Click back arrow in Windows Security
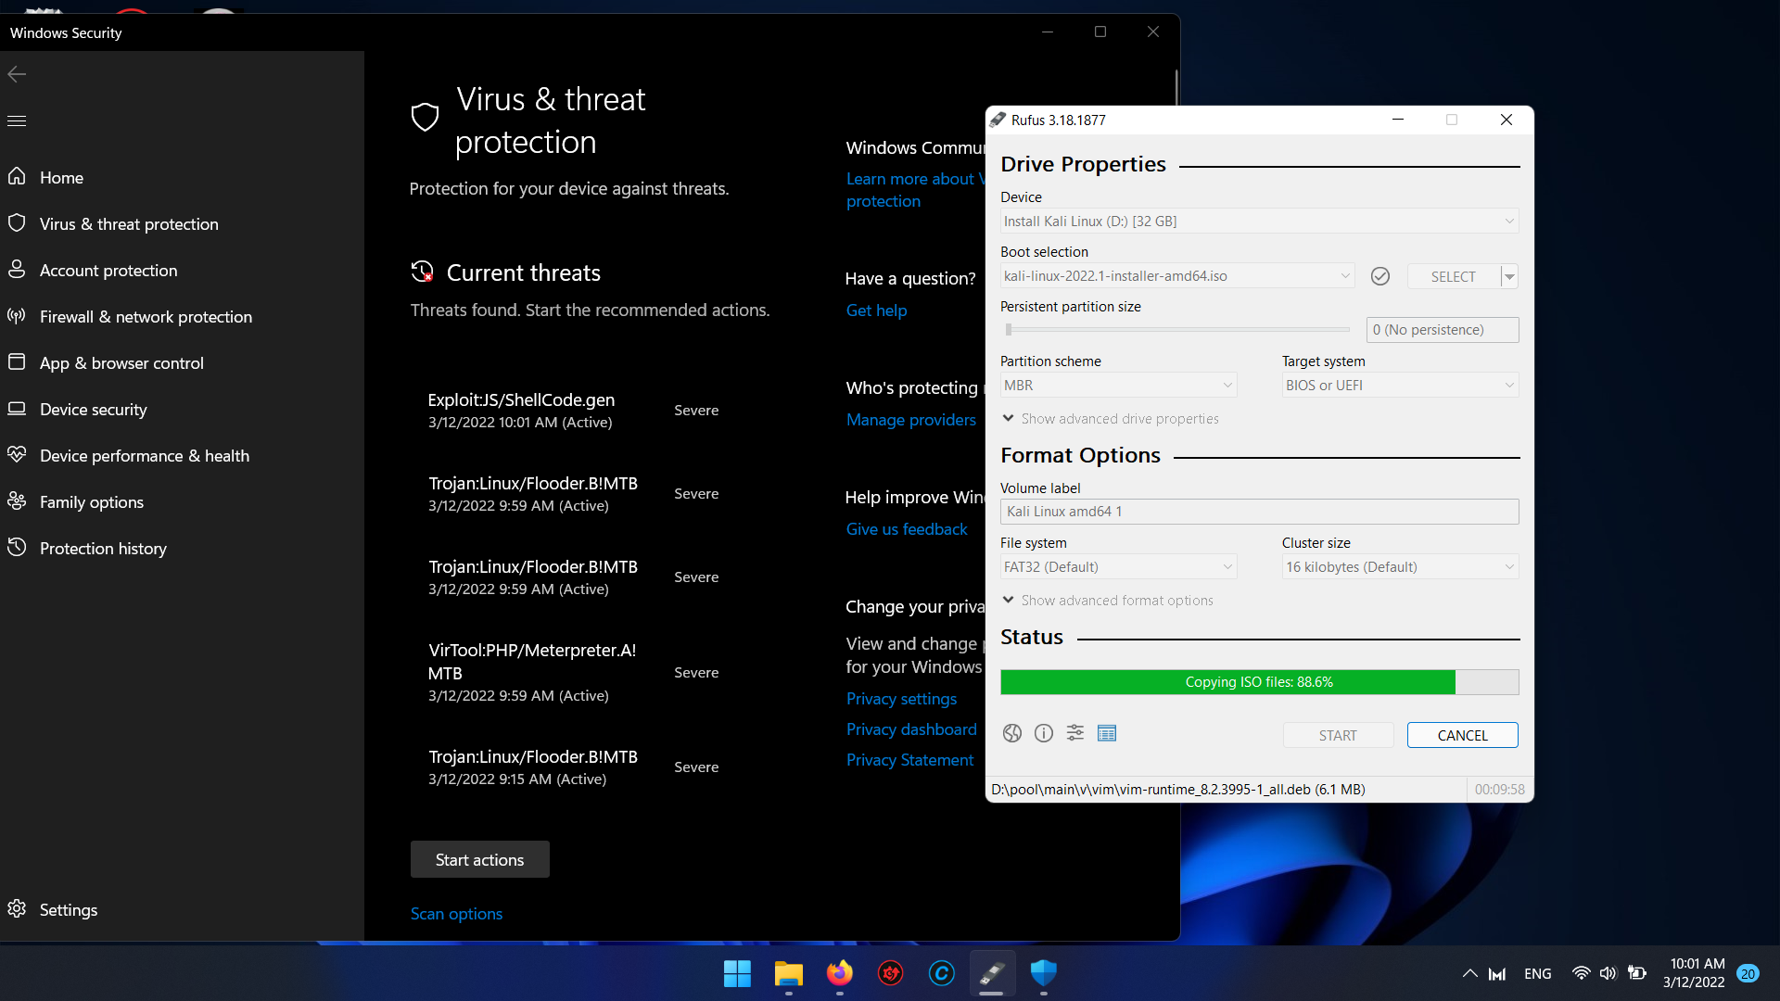The width and height of the screenshot is (1780, 1001). point(17,74)
